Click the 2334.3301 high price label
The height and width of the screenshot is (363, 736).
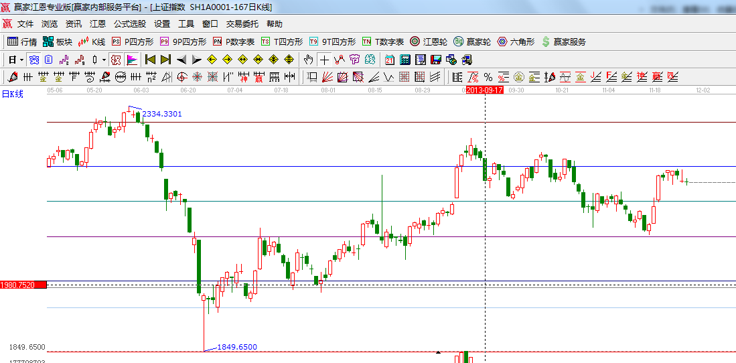coord(162,115)
